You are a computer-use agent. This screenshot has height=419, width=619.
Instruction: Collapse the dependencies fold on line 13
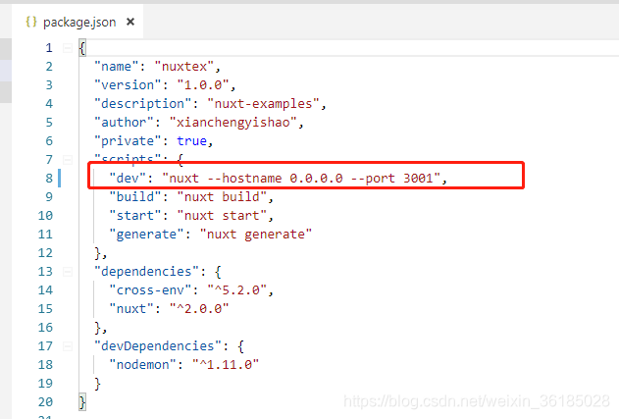tap(68, 272)
